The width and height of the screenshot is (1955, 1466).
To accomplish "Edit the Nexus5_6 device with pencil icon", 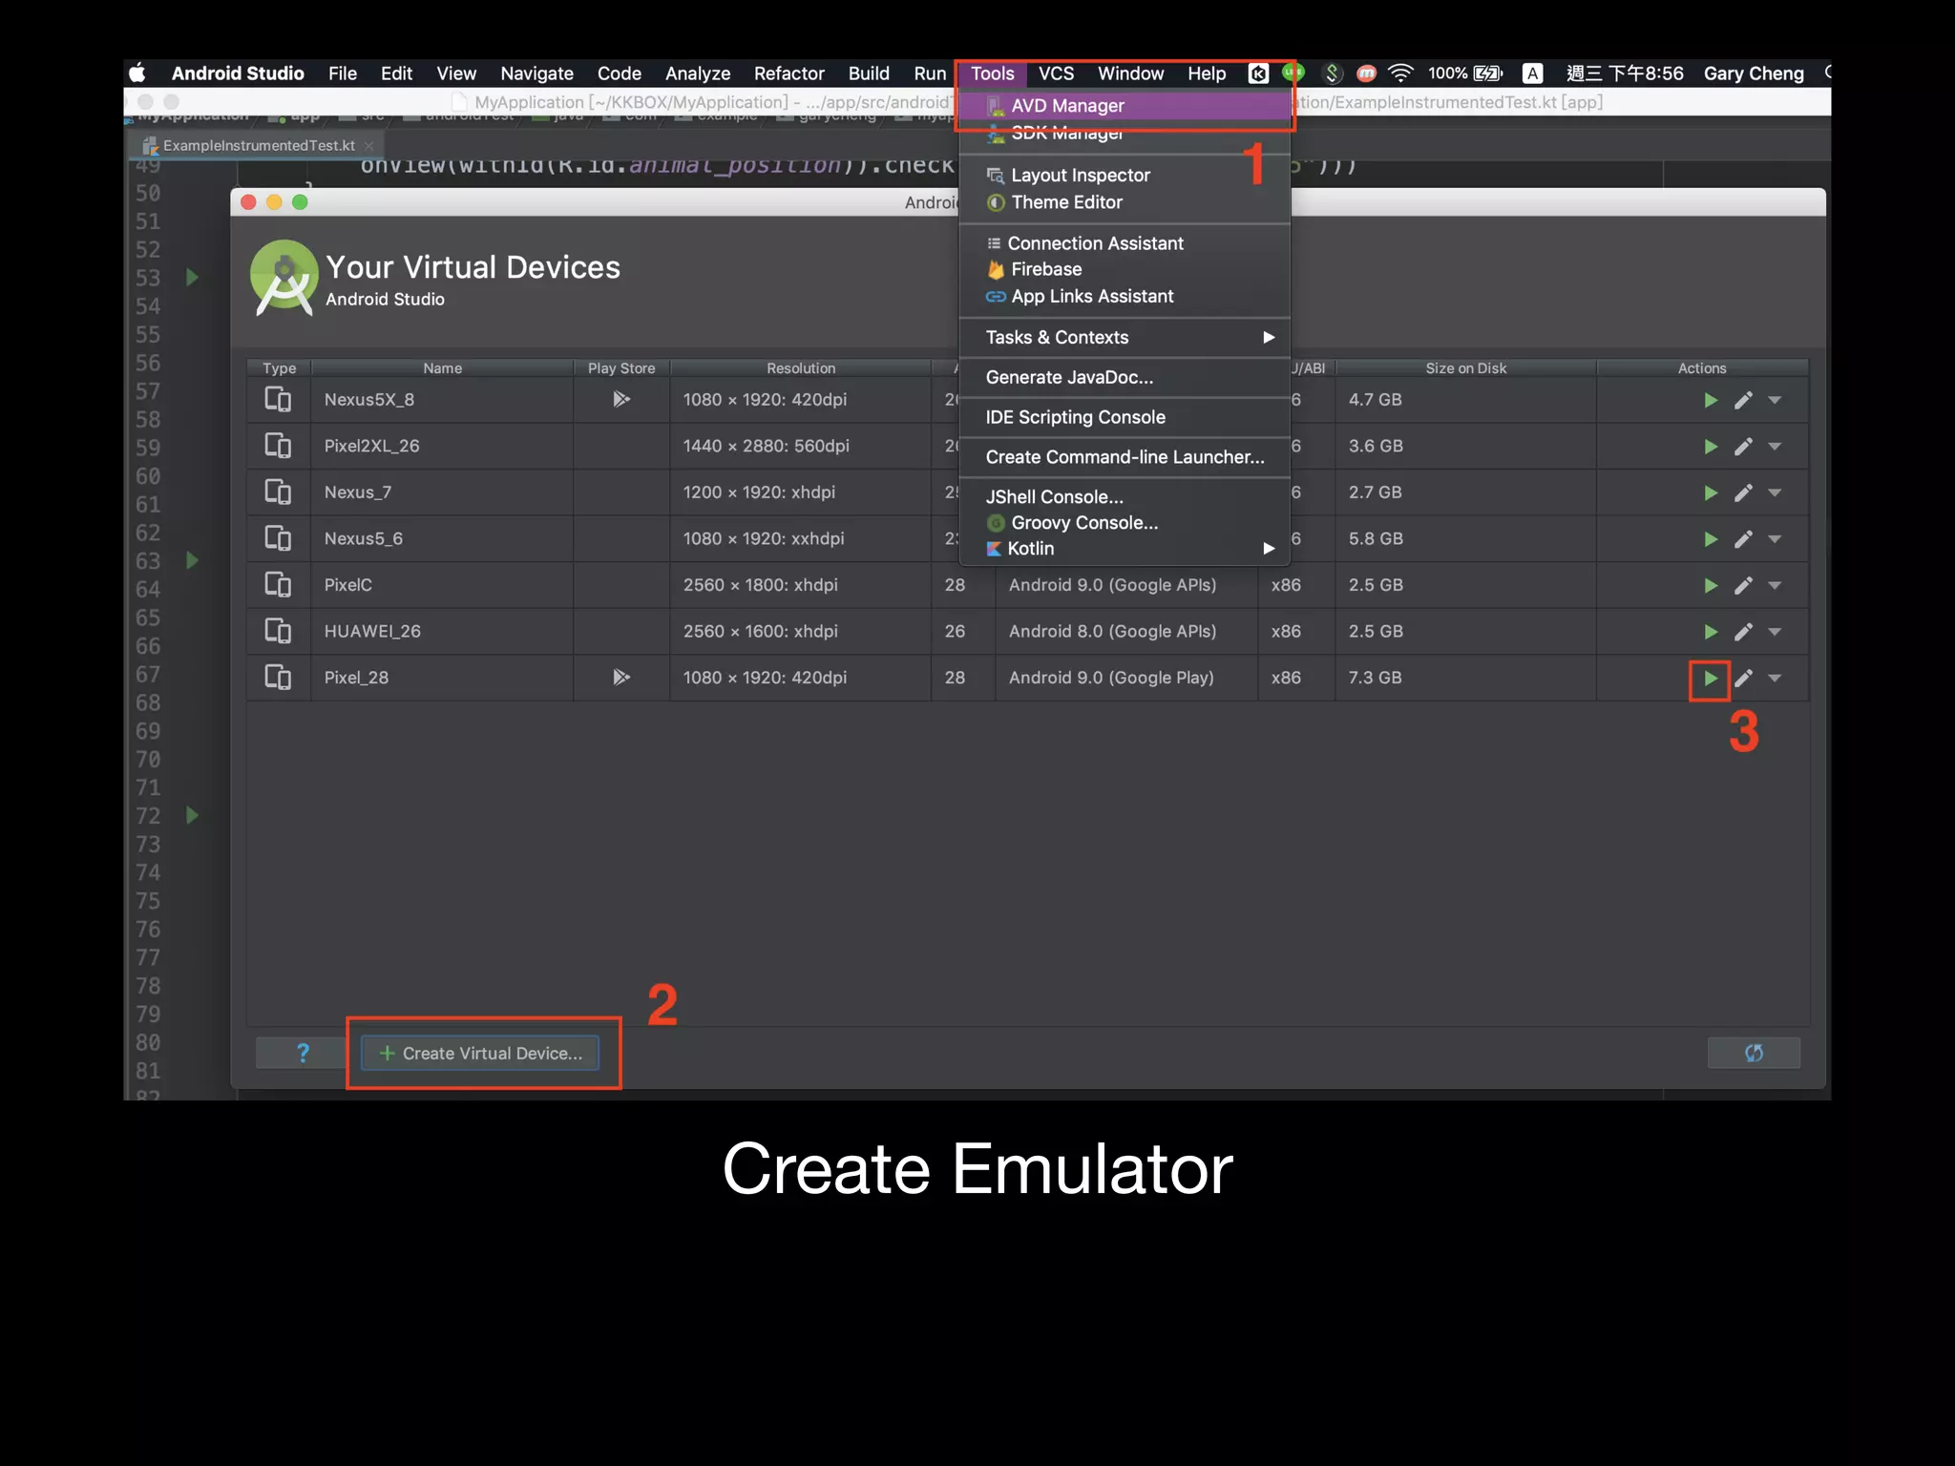I will [1743, 539].
